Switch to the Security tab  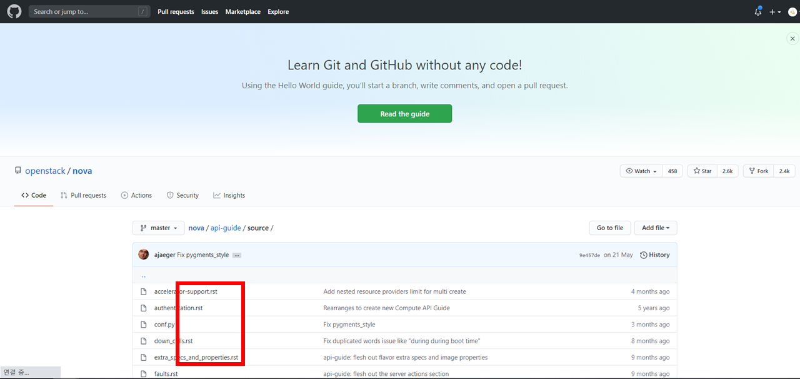point(182,195)
